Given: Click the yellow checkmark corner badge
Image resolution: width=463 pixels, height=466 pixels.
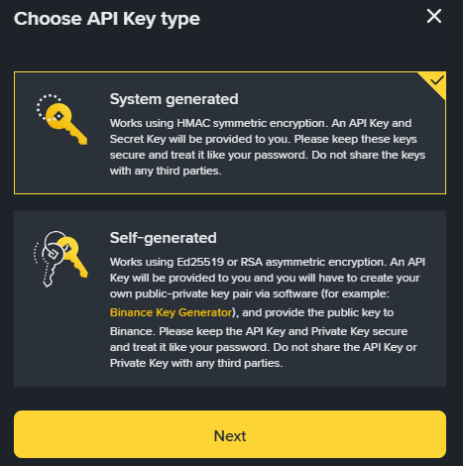Looking at the screenshot, I should coord(433,84).
